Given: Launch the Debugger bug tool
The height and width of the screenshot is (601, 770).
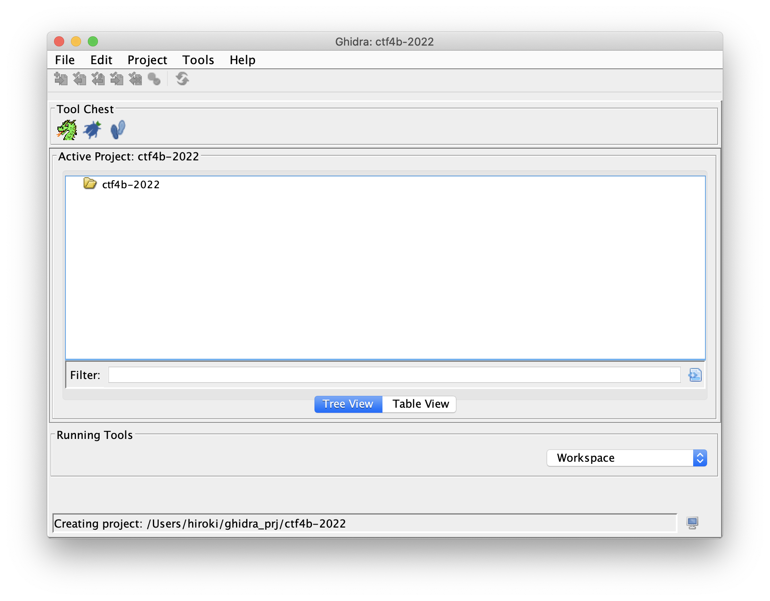Looking at the screenshot, I should (x=92, y=130).
